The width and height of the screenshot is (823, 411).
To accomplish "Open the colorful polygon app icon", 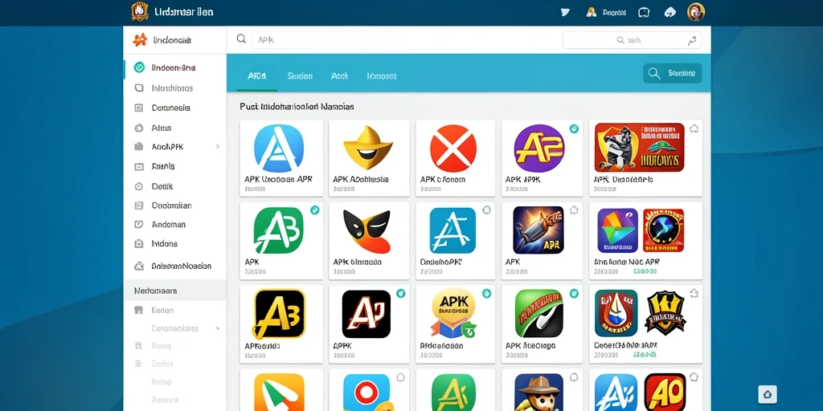I will pos(618,230).
